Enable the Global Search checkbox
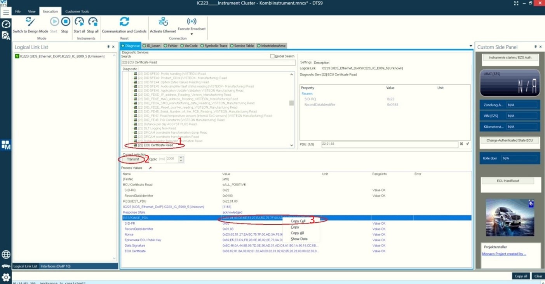This screenshot has width=545, height=284. click(x=272, y=56)
